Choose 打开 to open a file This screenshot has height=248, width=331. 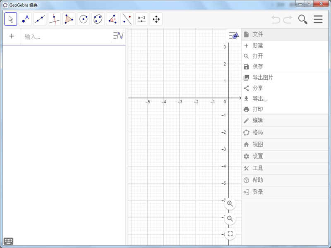coord(285,56)
